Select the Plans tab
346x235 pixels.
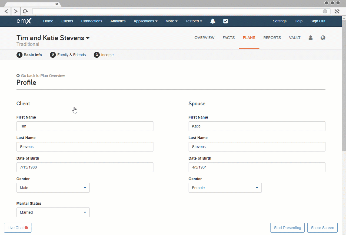pos(249,38)
